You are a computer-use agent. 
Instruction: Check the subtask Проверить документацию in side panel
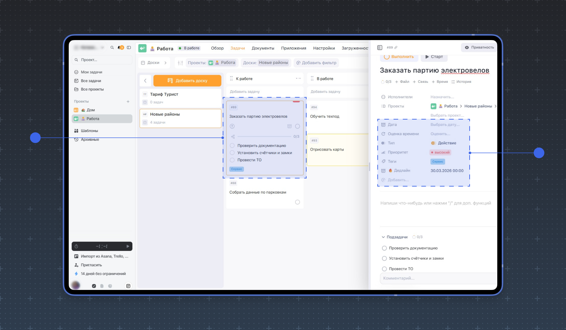(384, 248)
